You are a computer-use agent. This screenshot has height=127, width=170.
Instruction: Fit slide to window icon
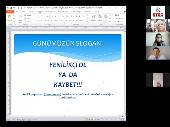(x=123, y=120)
